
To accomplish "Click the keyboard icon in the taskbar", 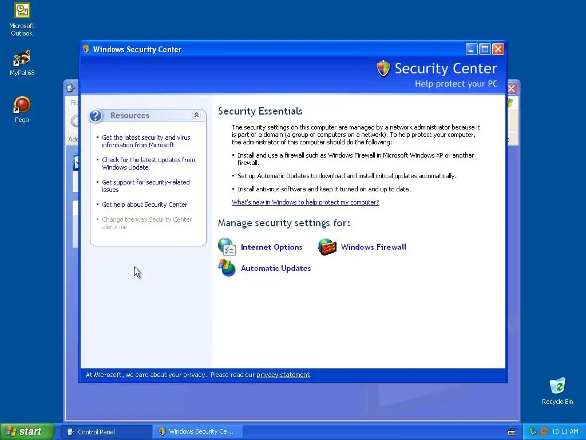I will [512, 432].
